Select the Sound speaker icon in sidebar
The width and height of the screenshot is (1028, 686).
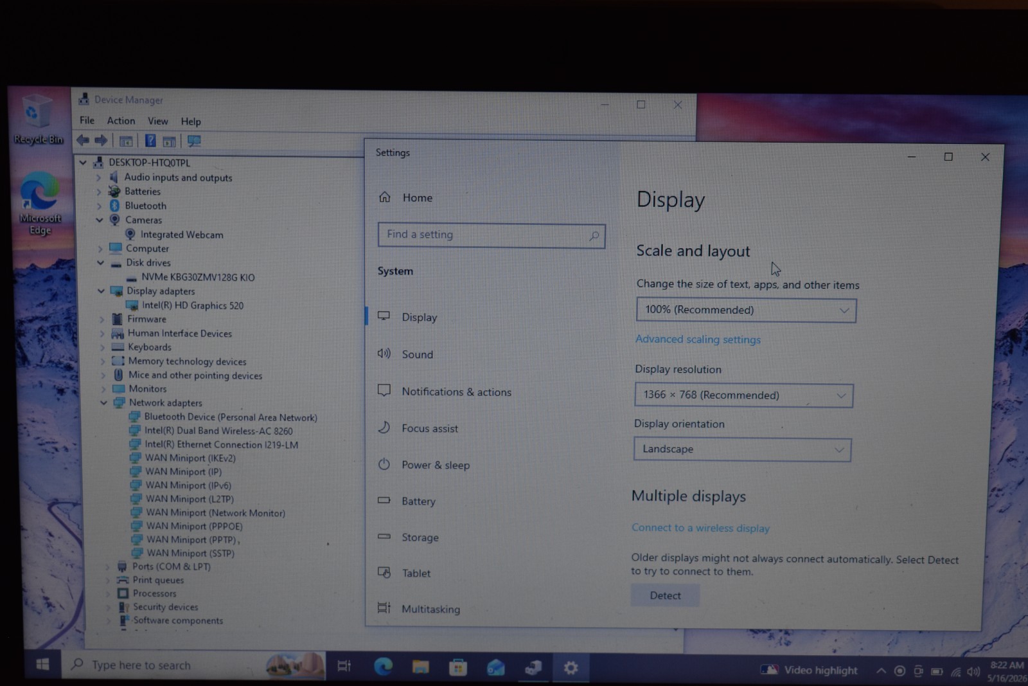pyautogui.click(x=384, y=353)
